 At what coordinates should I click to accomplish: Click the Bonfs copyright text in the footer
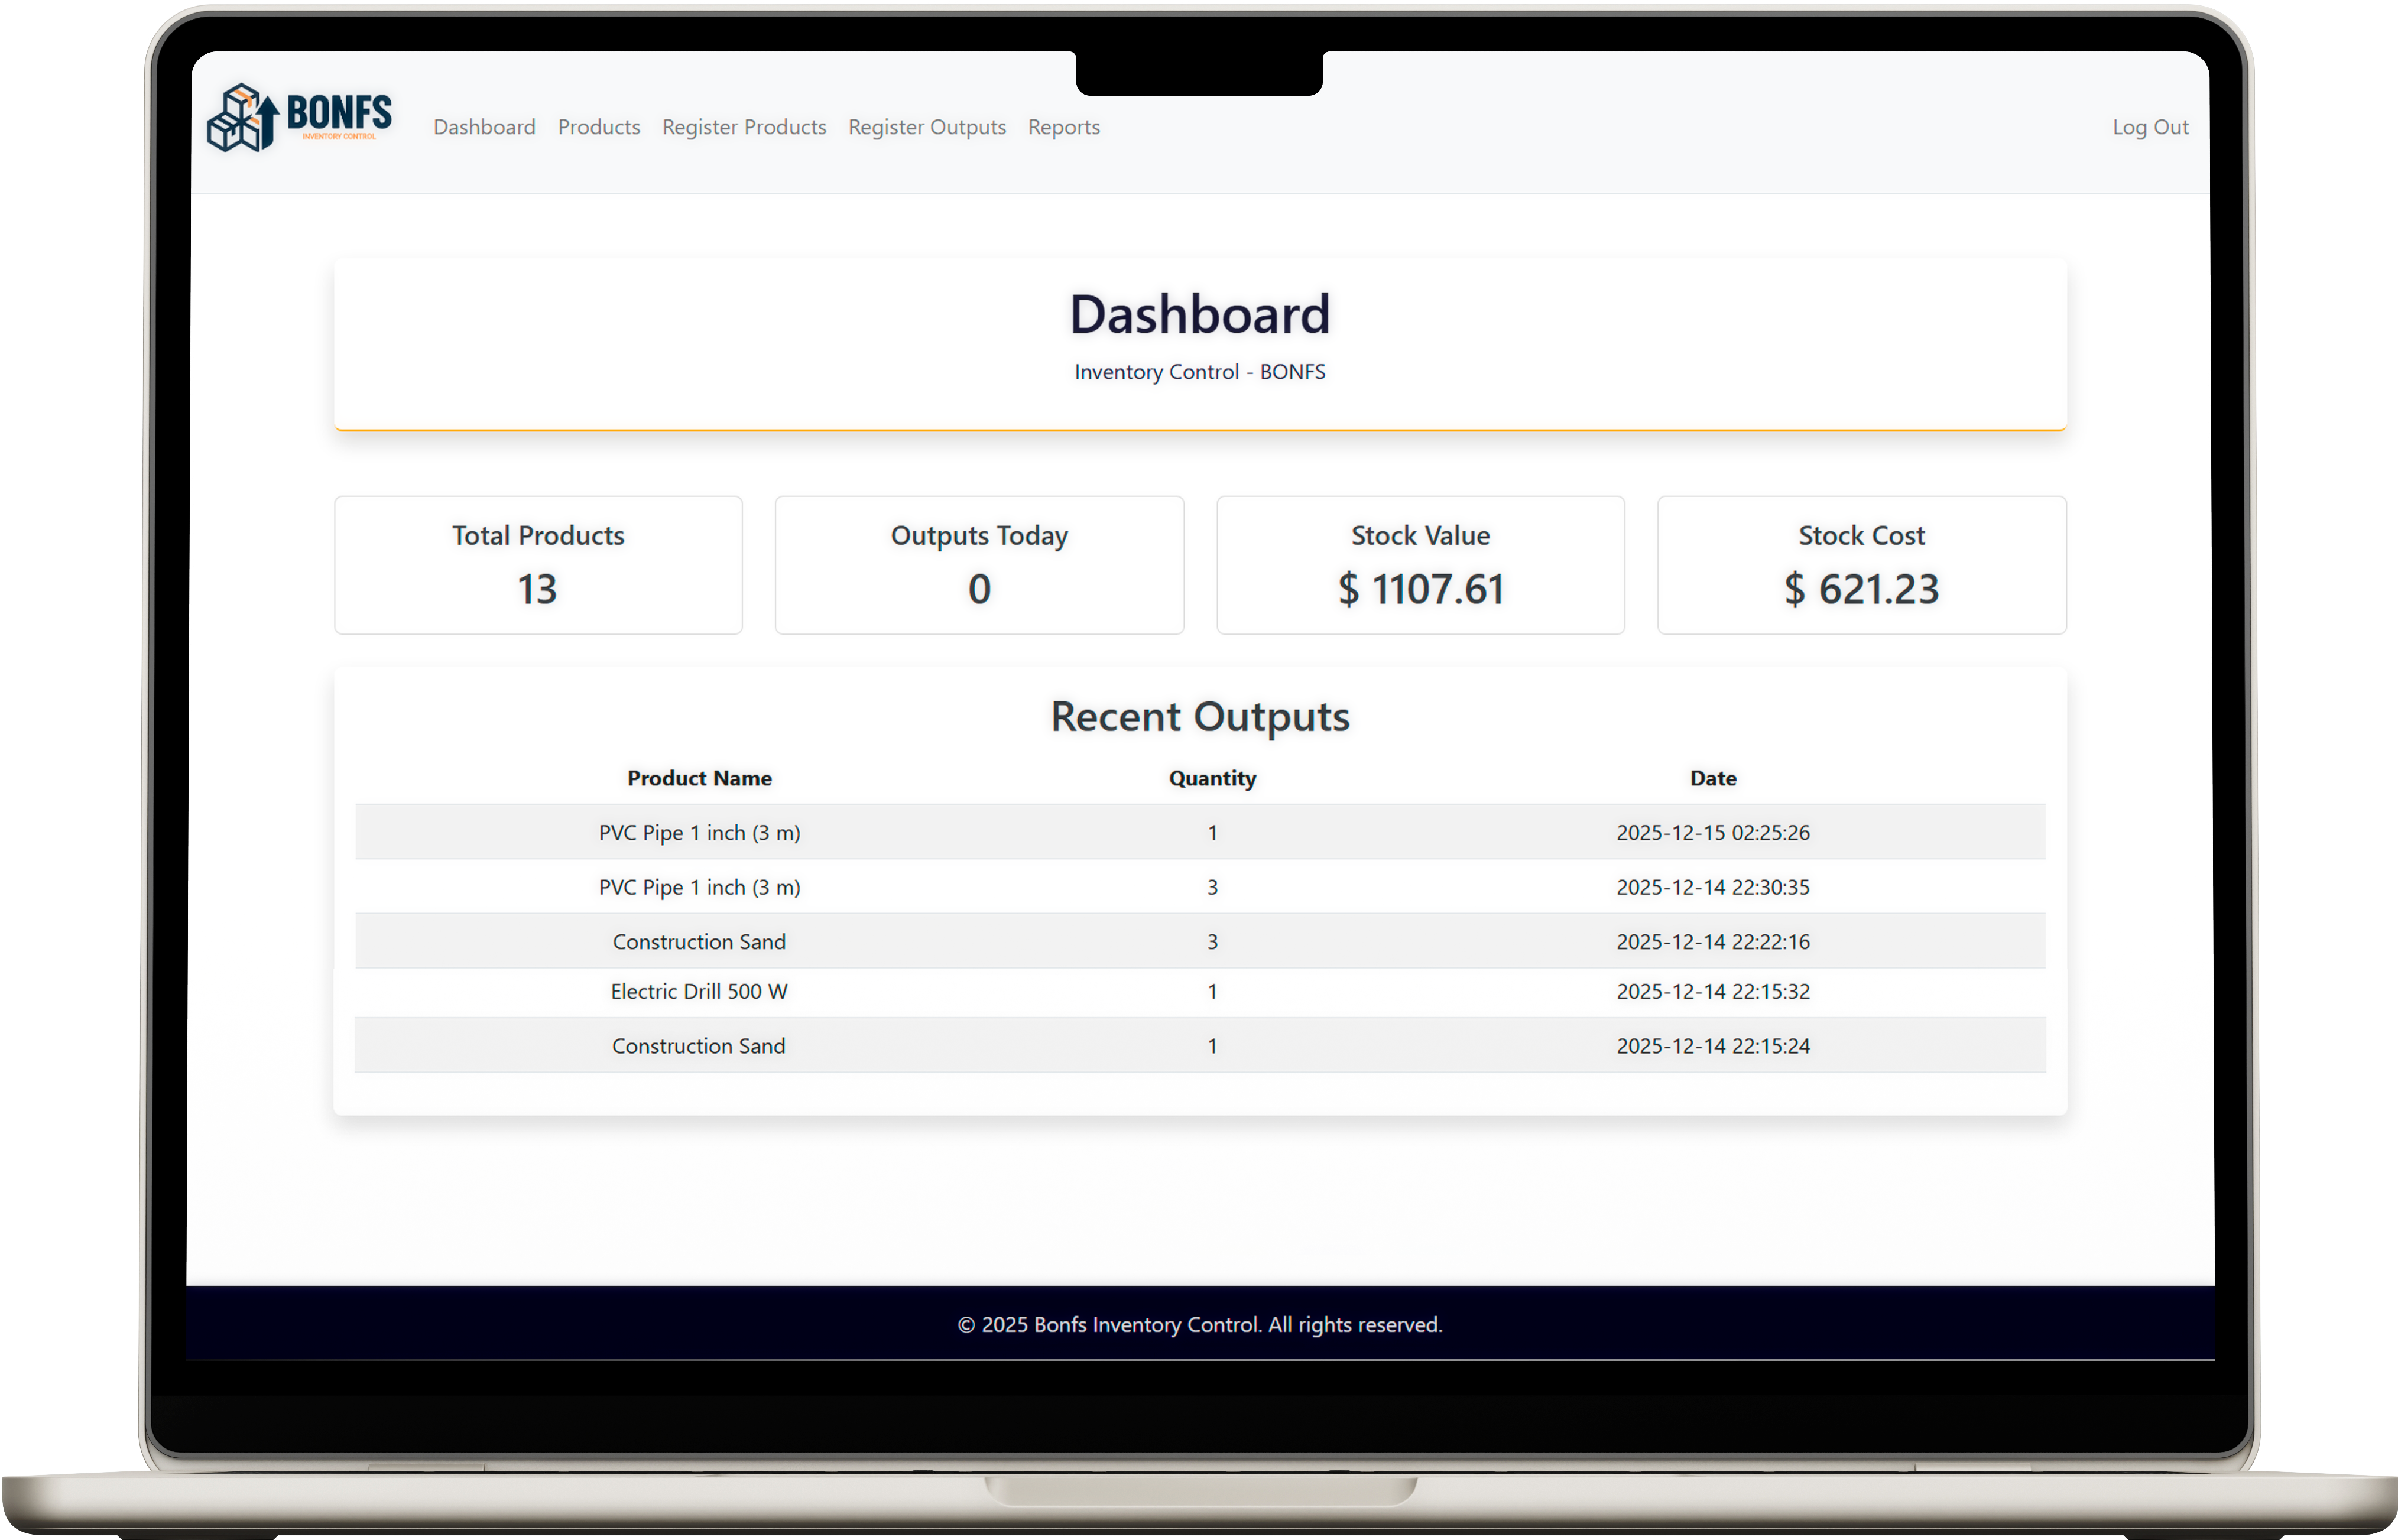click(x=1199, y=1324)
